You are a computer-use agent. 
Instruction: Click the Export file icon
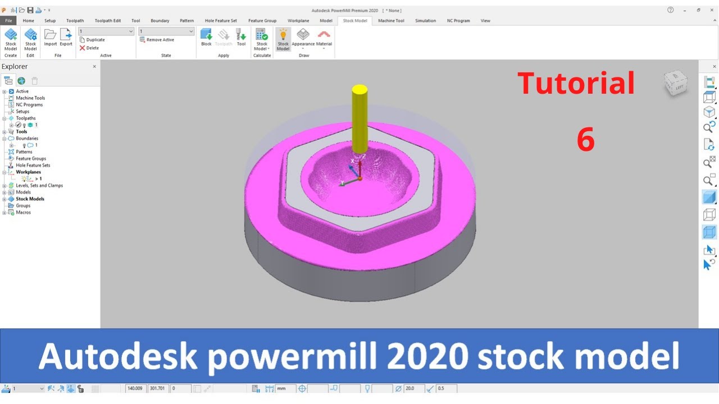(66, 37)
